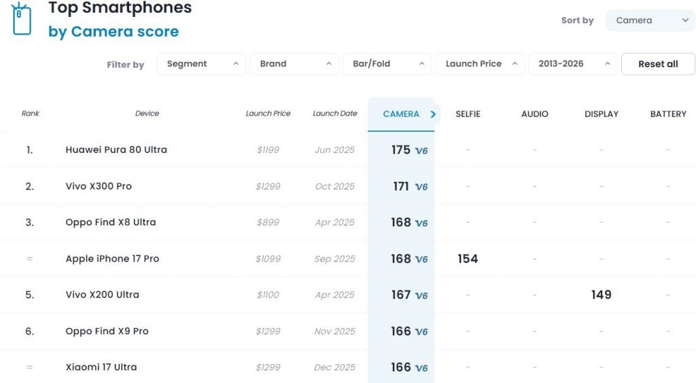Expand the Segment filter
The width and height of the screenshot is (696, 383).
[x=201, y=64]
